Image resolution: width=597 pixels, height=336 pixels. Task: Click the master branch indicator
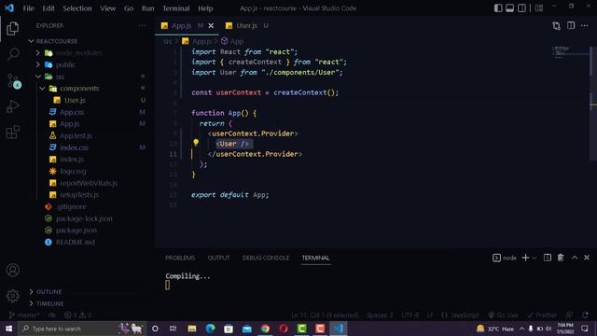click(24, 315)
